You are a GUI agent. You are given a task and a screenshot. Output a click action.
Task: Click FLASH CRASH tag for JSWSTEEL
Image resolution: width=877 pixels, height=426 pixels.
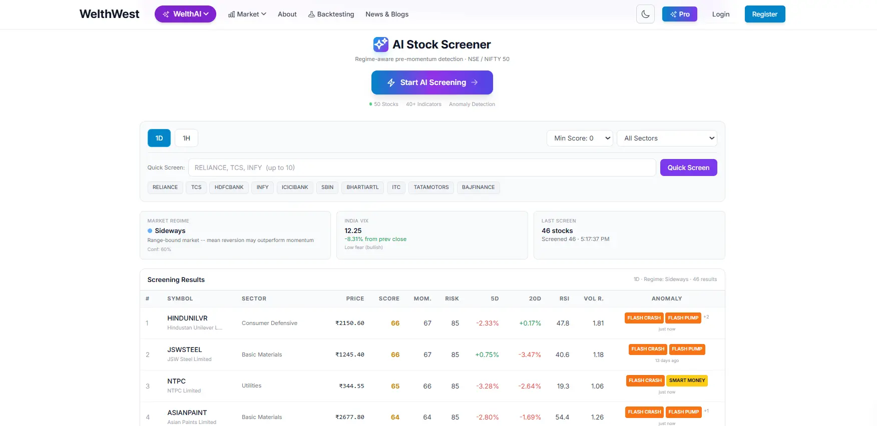pyautogui.click(x=648, y=349)
